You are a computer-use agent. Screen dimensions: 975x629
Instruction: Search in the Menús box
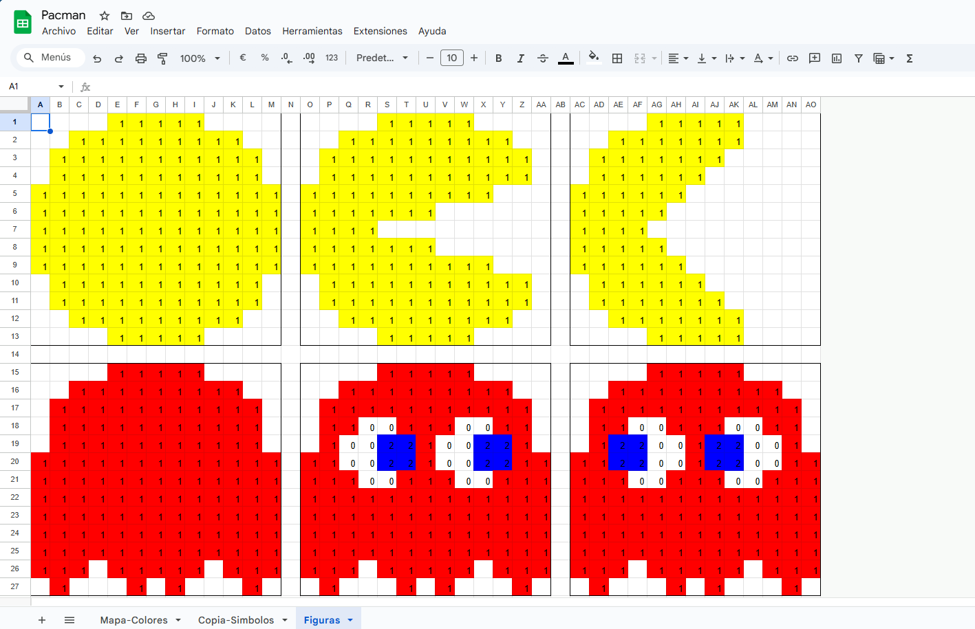click(x=51, y=57)
